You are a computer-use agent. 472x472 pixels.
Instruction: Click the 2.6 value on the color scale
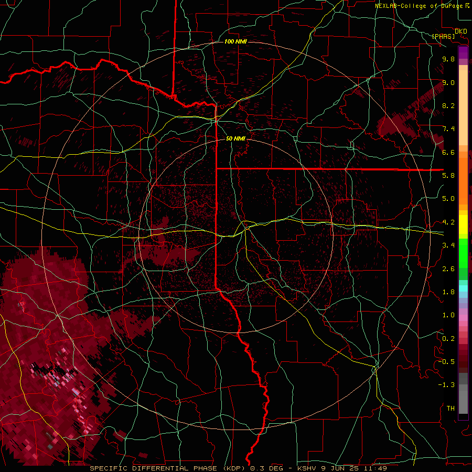coord(448,269)
